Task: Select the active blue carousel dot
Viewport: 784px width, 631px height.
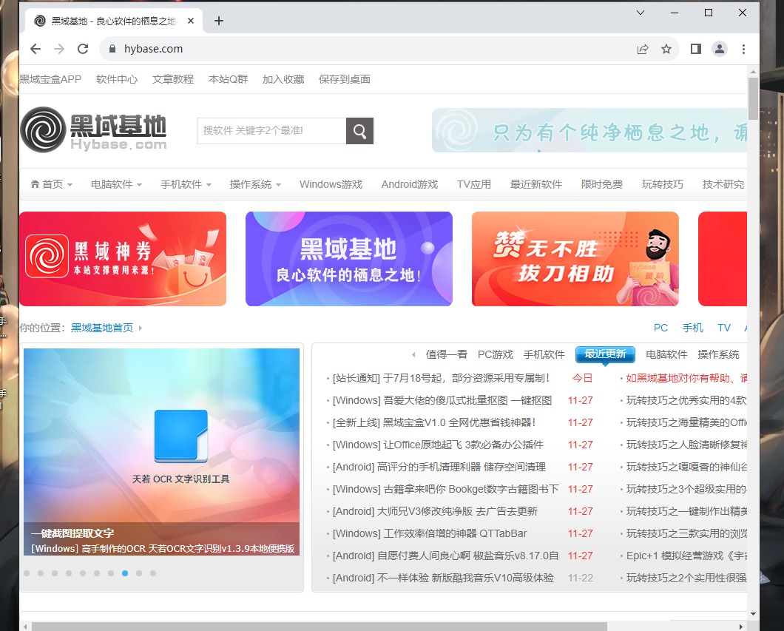Action: click(x=125, y=573)
